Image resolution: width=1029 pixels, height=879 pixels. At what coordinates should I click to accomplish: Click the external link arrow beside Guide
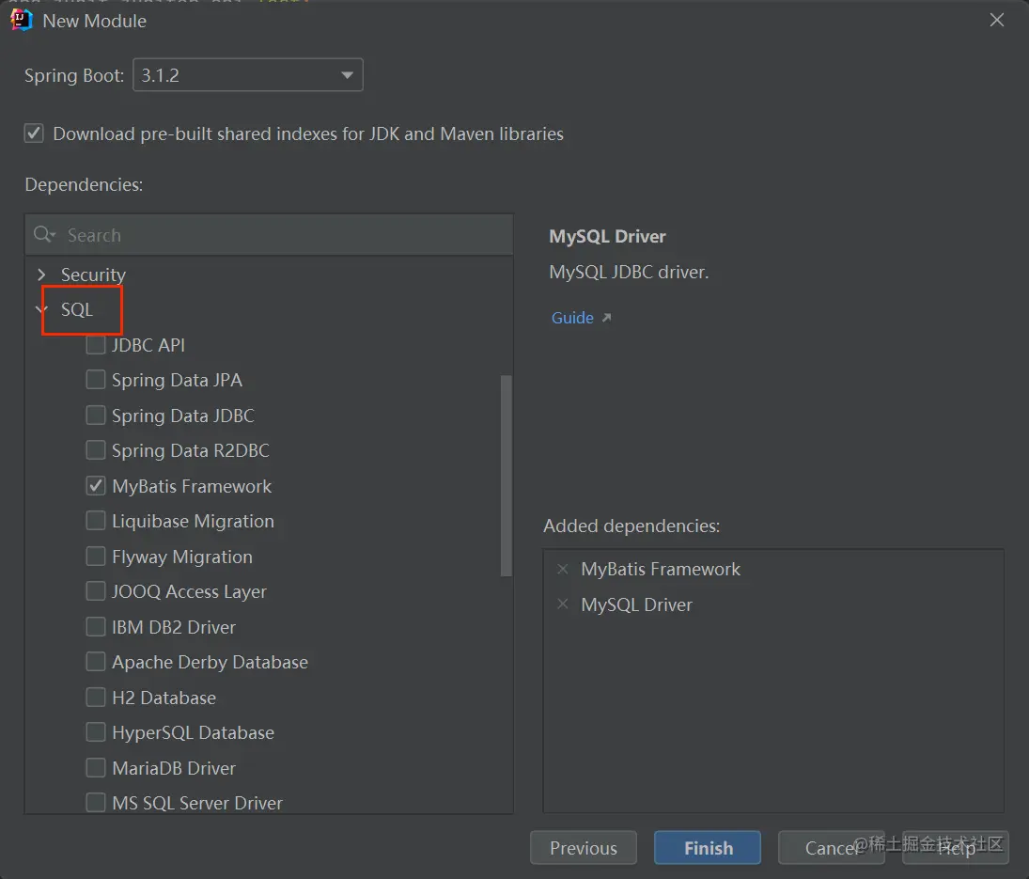coord(606,318)
